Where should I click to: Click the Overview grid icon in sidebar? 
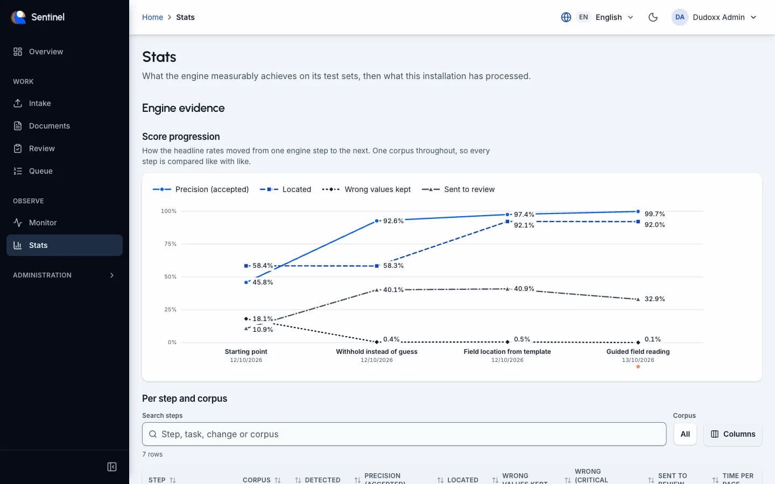point(18,52)
